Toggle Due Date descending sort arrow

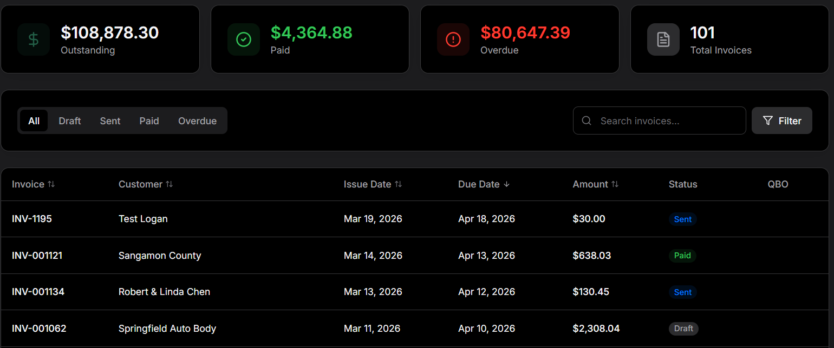pos(506,184)
